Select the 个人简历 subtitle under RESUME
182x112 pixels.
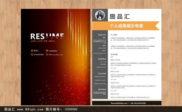click(x=54, y=38)
